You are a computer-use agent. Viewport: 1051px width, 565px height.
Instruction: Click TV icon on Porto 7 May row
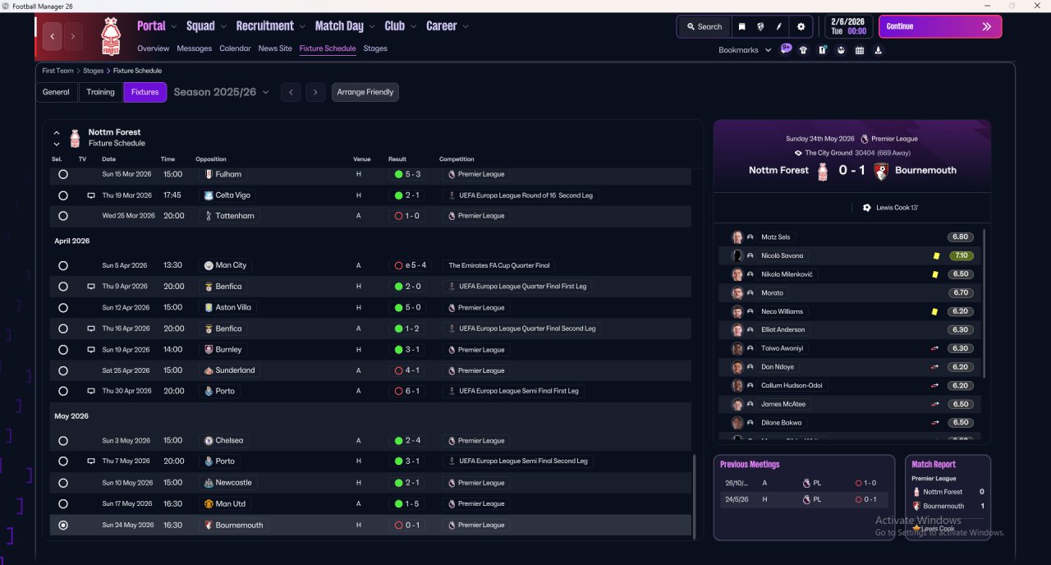(91, 462)
